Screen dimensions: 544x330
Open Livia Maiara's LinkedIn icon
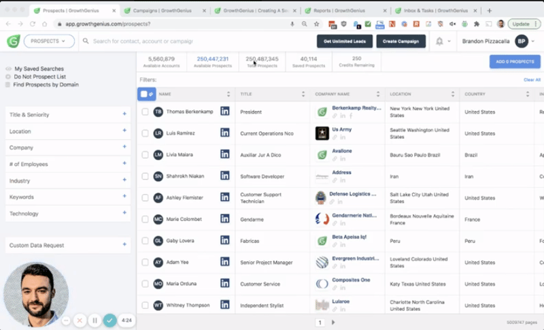click(225, 154)
